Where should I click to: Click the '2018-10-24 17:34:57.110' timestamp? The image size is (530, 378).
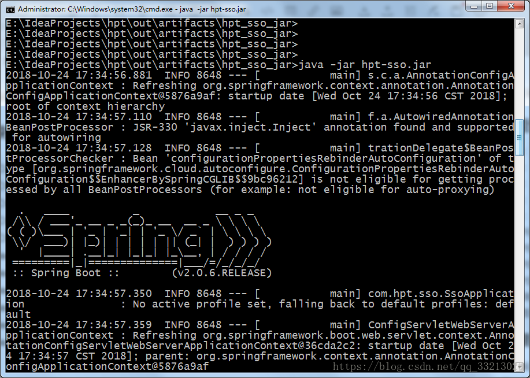(x=79, y=117)
